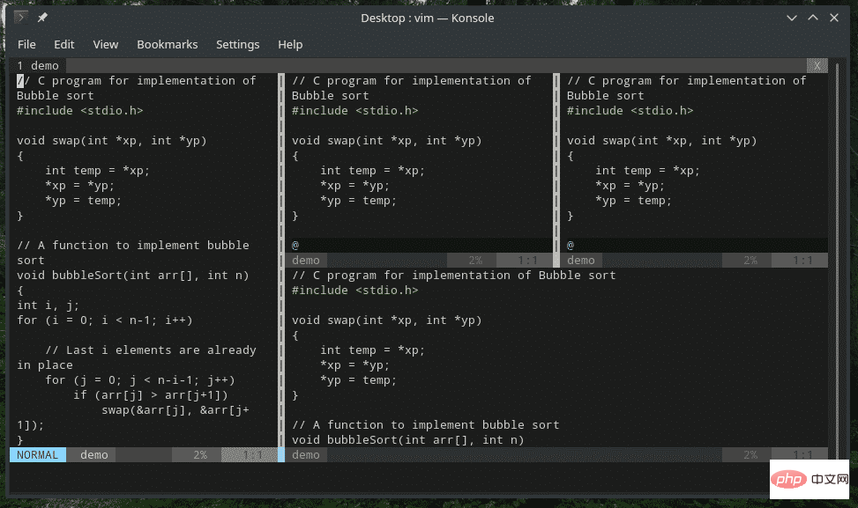Expand the Settings menu

point(237,44)
